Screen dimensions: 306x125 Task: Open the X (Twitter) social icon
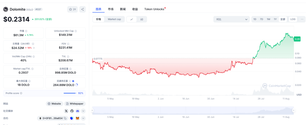pos(66,111)
